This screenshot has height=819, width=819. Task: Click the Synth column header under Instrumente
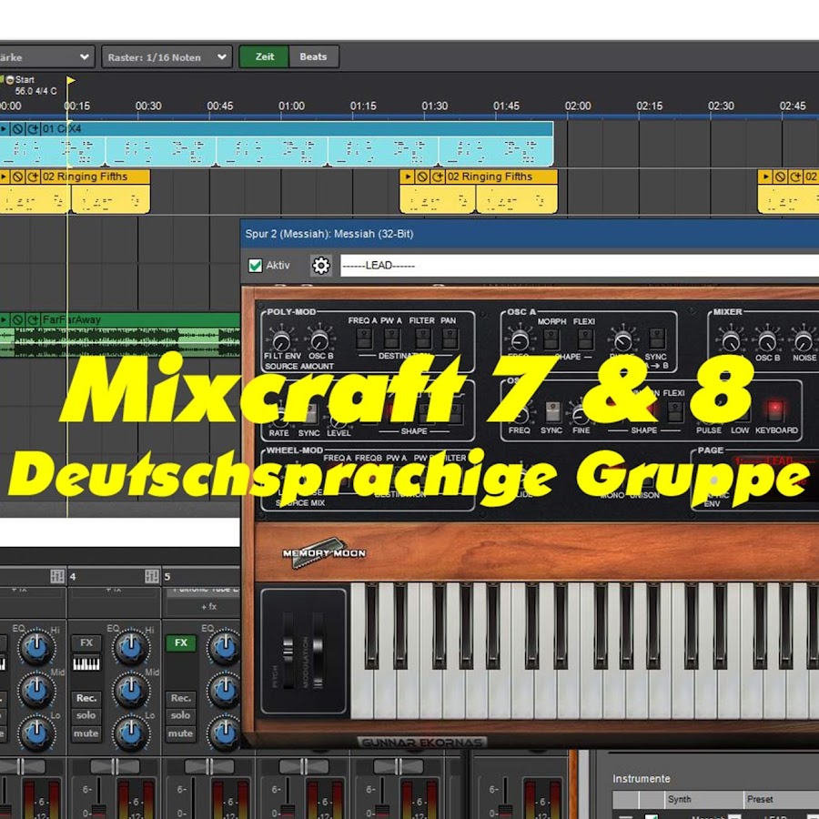point(704,799)
